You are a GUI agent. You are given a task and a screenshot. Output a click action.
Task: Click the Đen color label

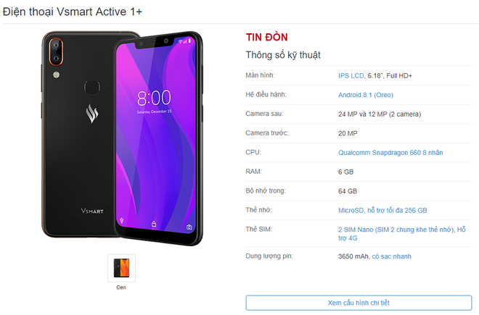[x=121, y=287]
